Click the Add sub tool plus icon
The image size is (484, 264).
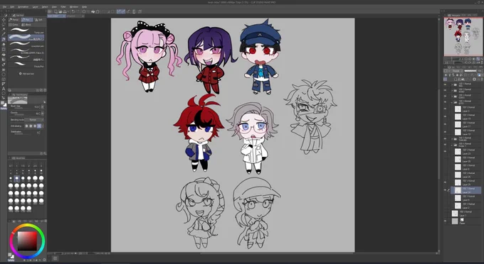21,74
